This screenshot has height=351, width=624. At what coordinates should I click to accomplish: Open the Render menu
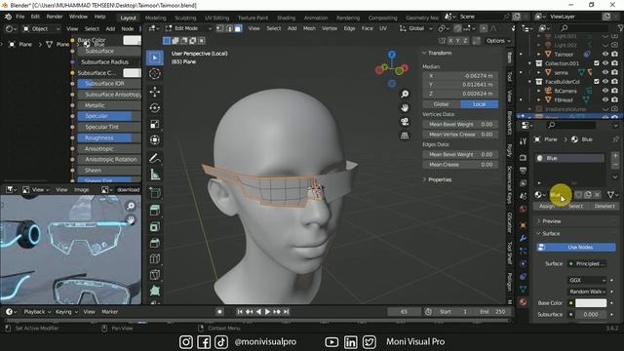pyautogui.click(x=55, y=17)
